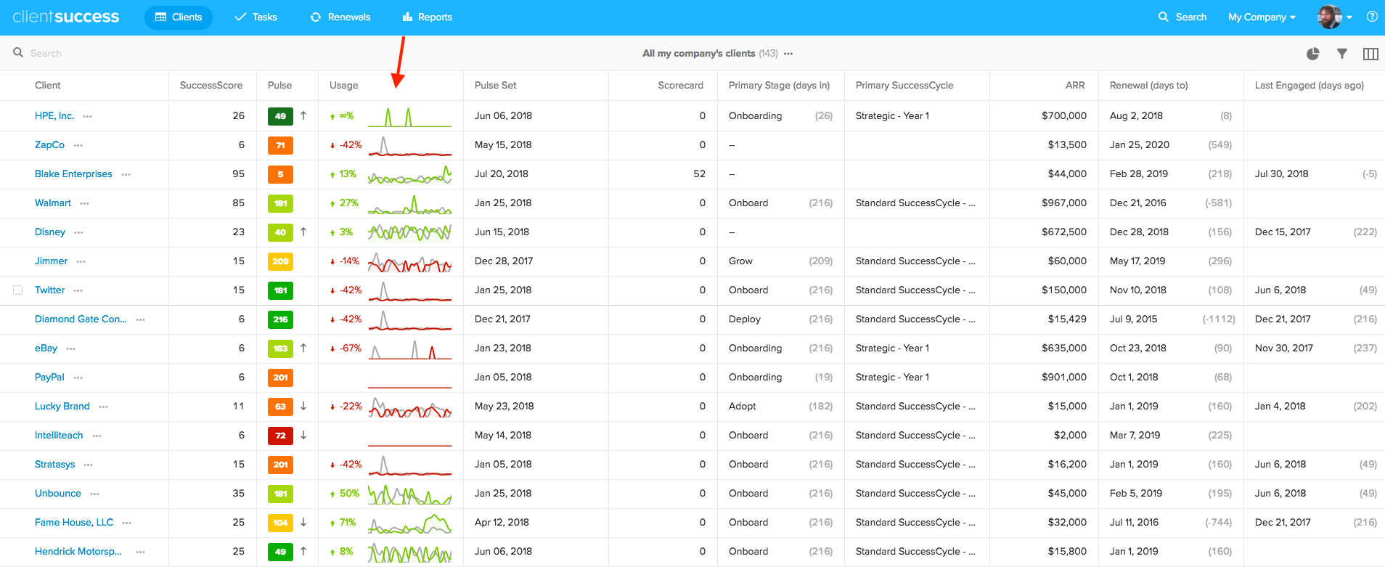This screenshot has width=1385, height=567.
Task: Click the Disney usage sparkline chart
Action: [x=409, y=232]
